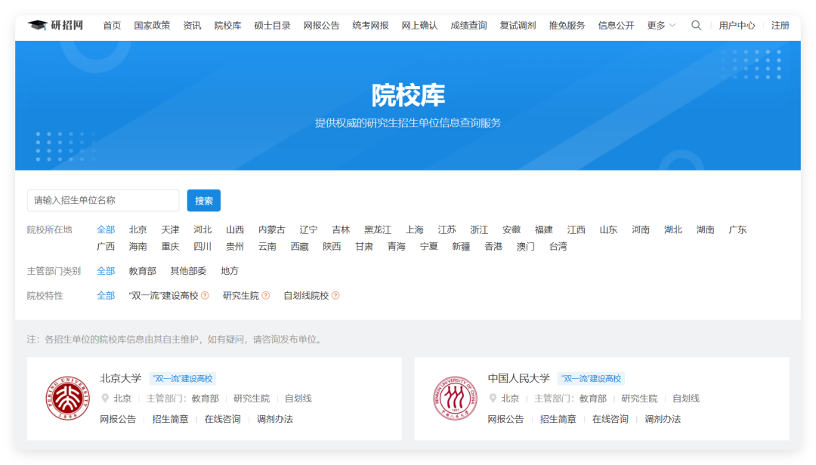Open the search magnifier icon in navbar

[x=696, y=25]
